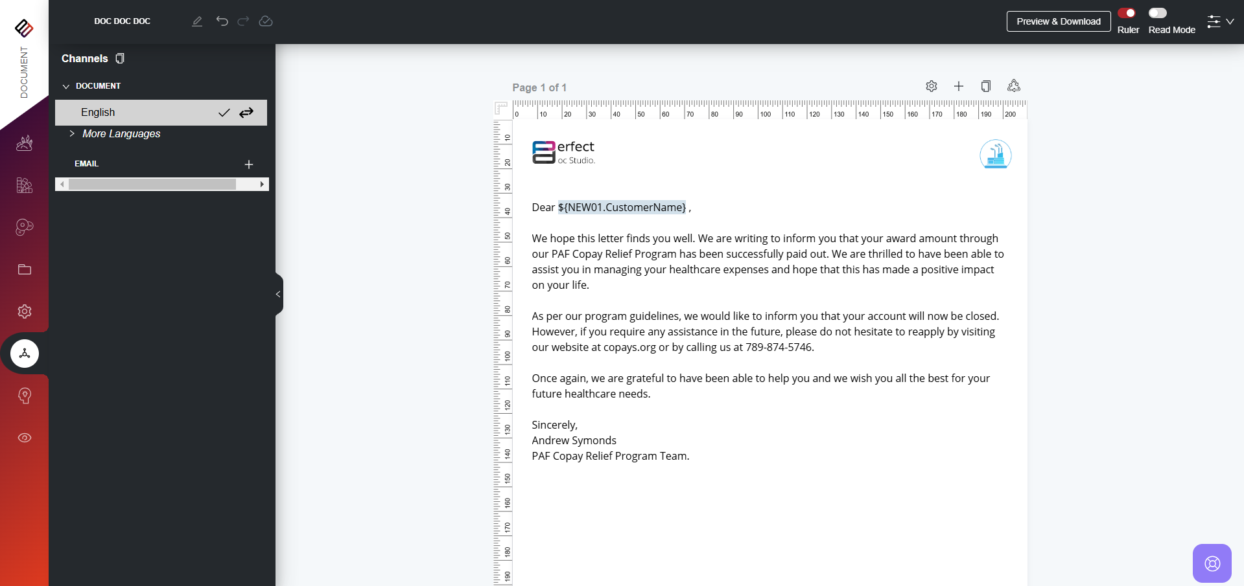Viewport: 1244px width, 586px height.
Task: Add a new EMAIL channel
Action: pyautogui.click(x=249, y=164)
